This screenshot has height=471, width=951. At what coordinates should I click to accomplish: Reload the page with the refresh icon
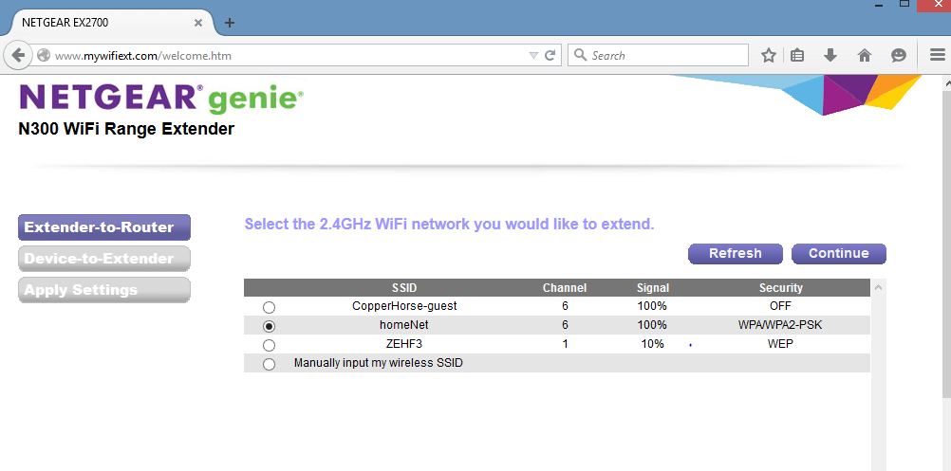[x=550, y=56]
